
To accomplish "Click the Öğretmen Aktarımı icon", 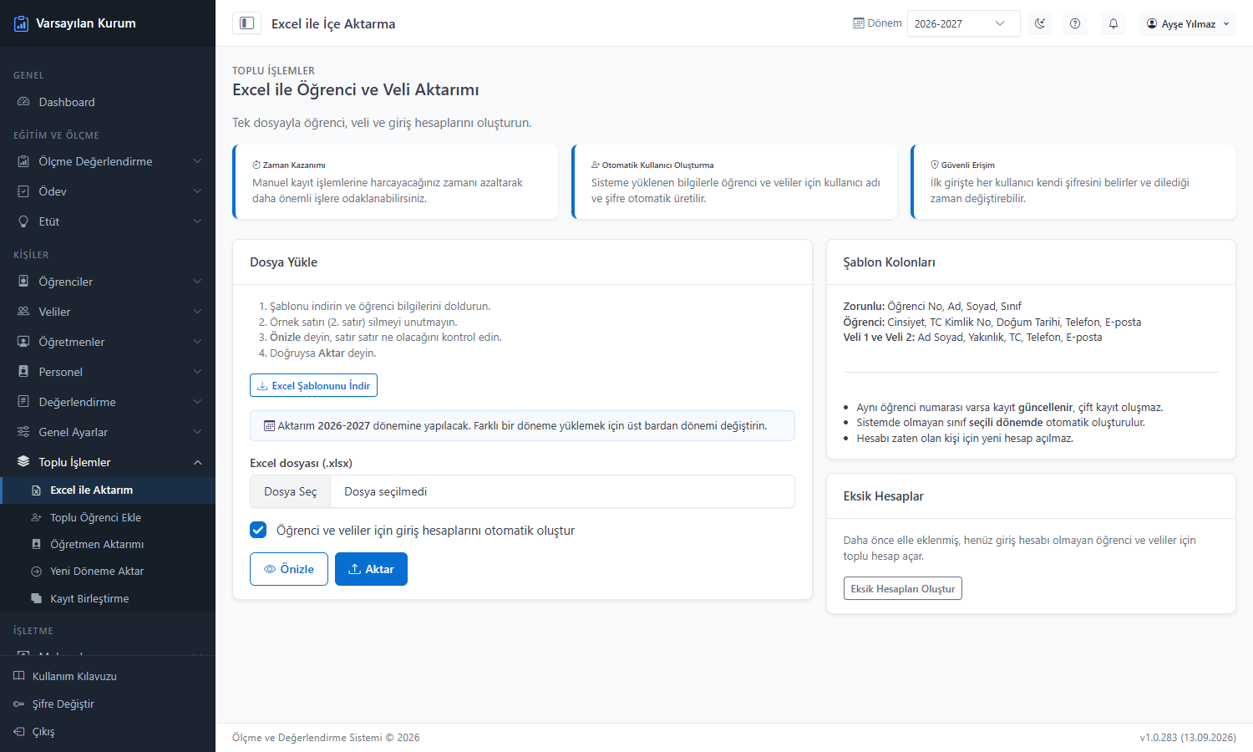I will 36,544.
